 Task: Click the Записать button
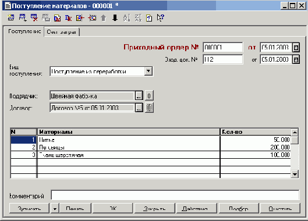coord(29,208)
